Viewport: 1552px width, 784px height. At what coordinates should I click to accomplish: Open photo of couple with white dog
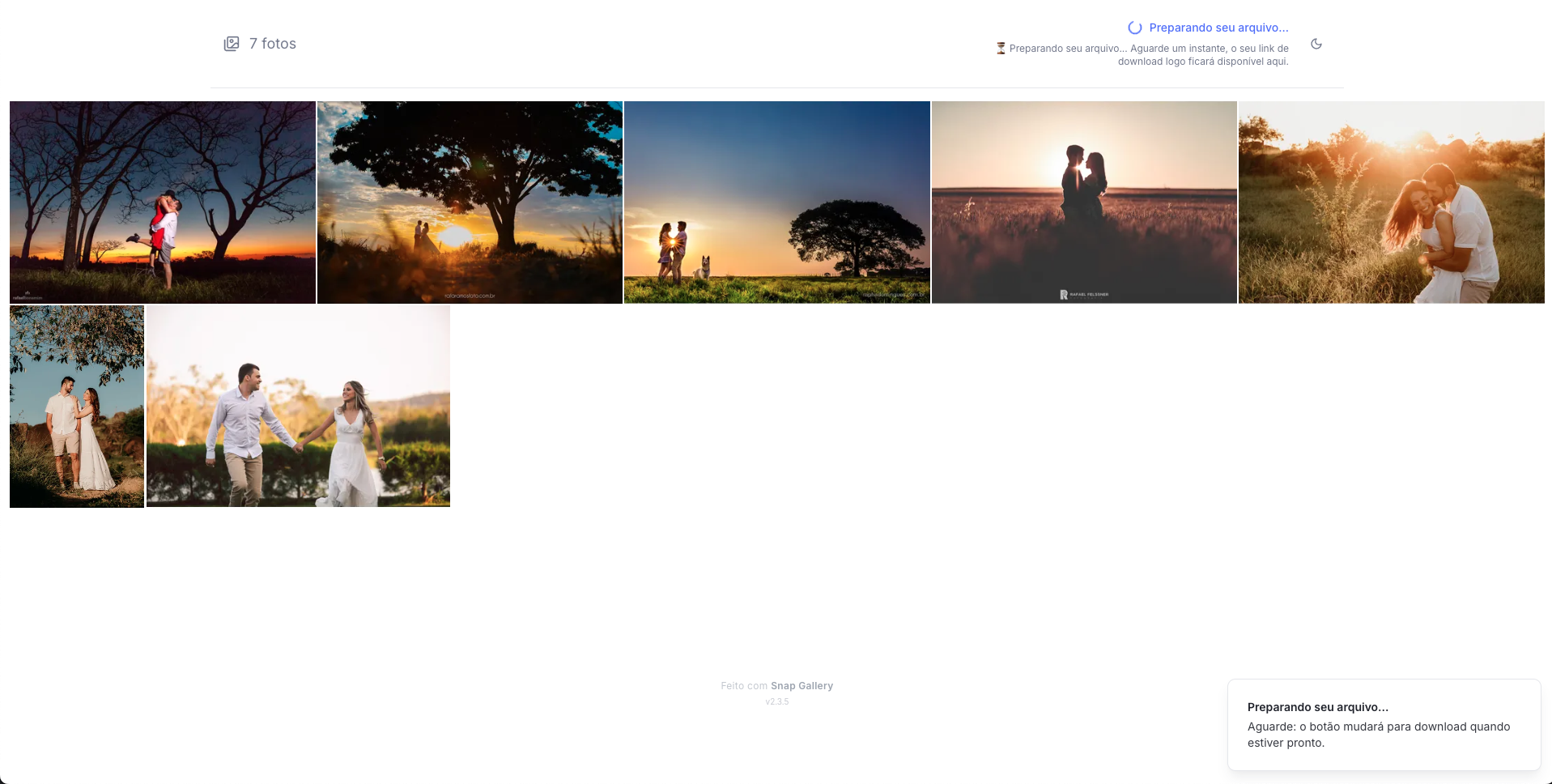pyautogui.click(x=777, y=202)
